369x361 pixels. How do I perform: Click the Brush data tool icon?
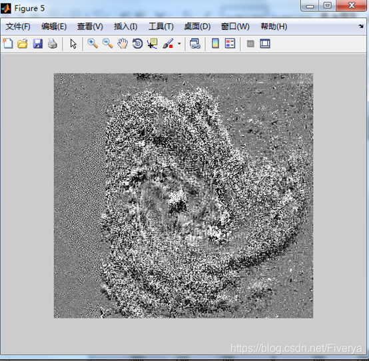168,44
